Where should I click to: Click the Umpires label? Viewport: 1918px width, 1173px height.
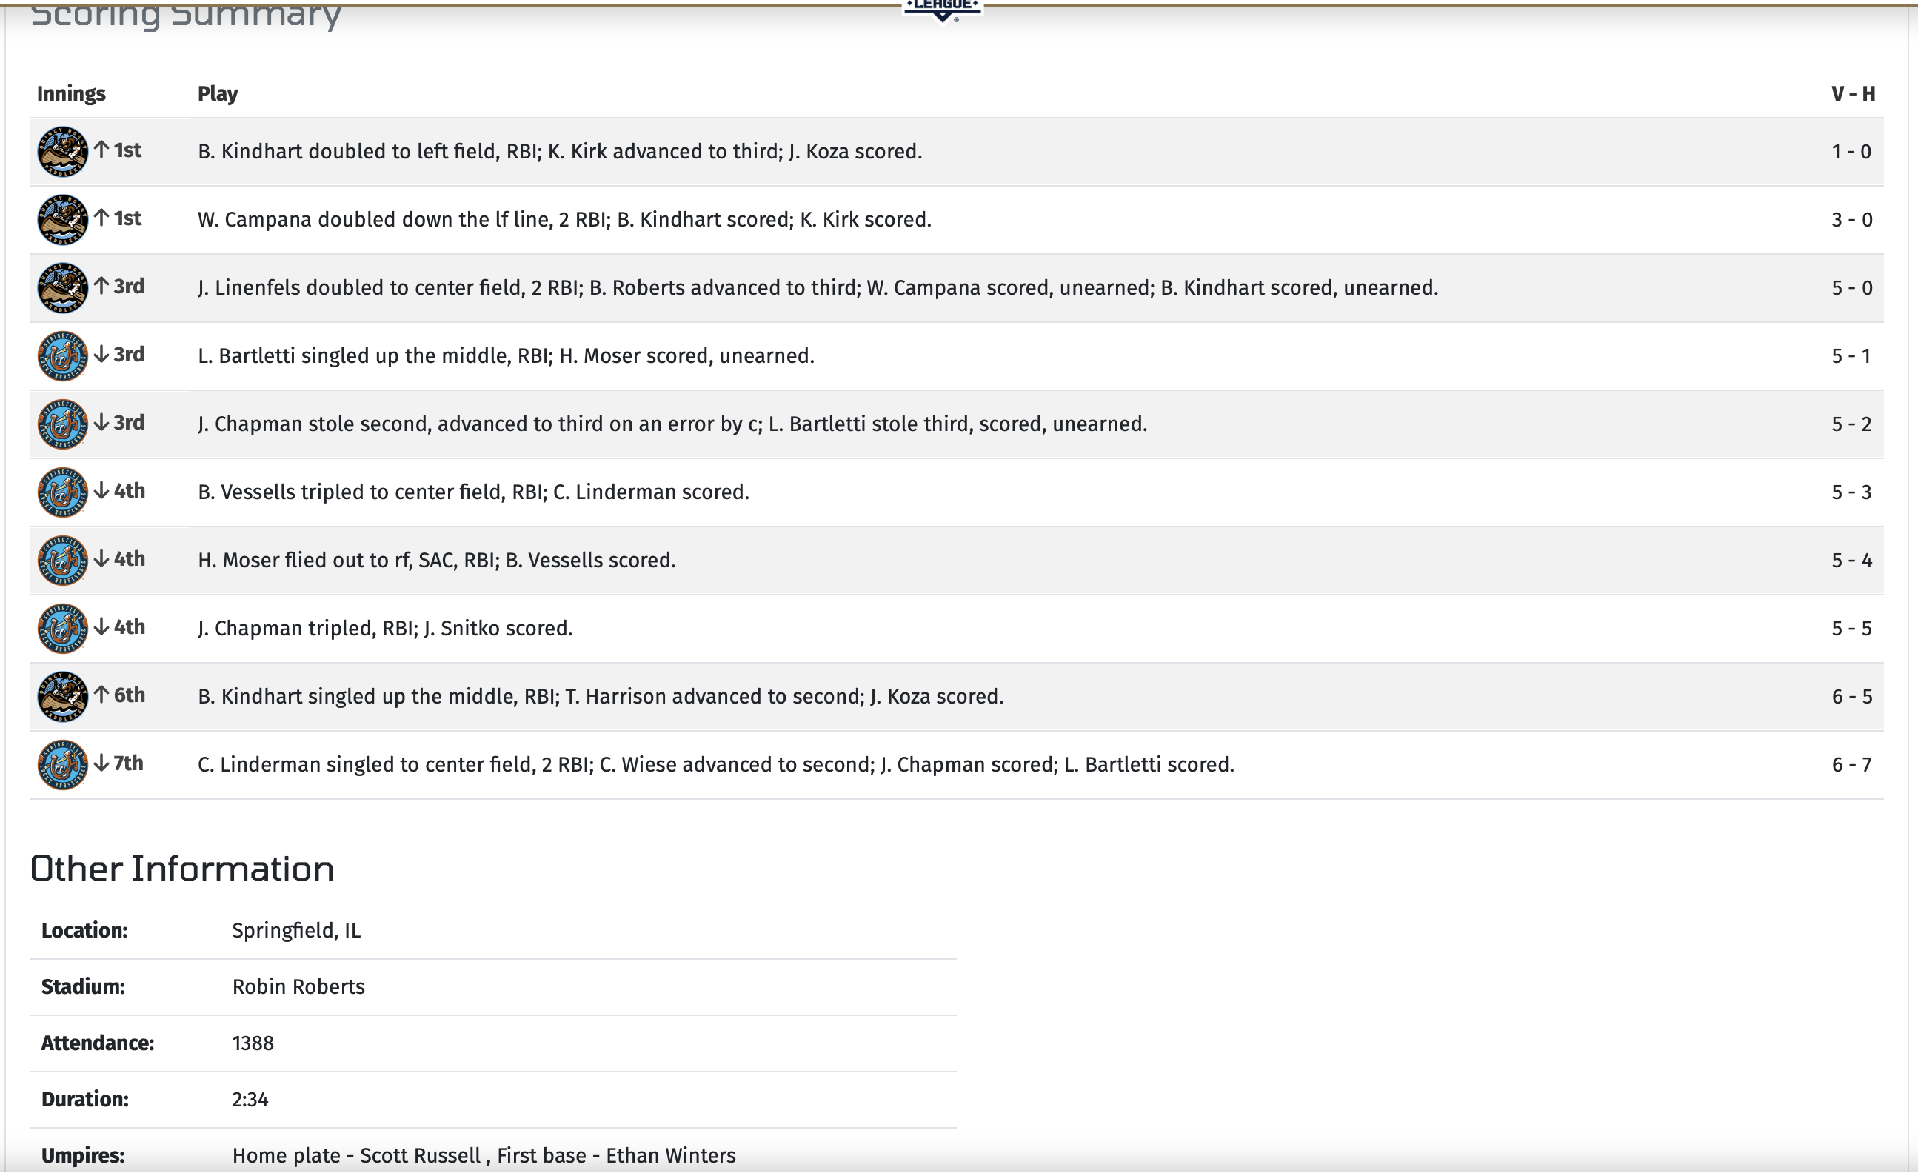click(82, 1156)
